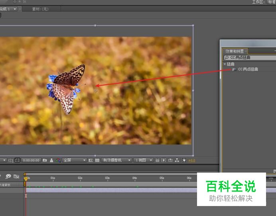Take a snapshot with the camera icon
The image size is (276, 216).
(x=45, y=160)
